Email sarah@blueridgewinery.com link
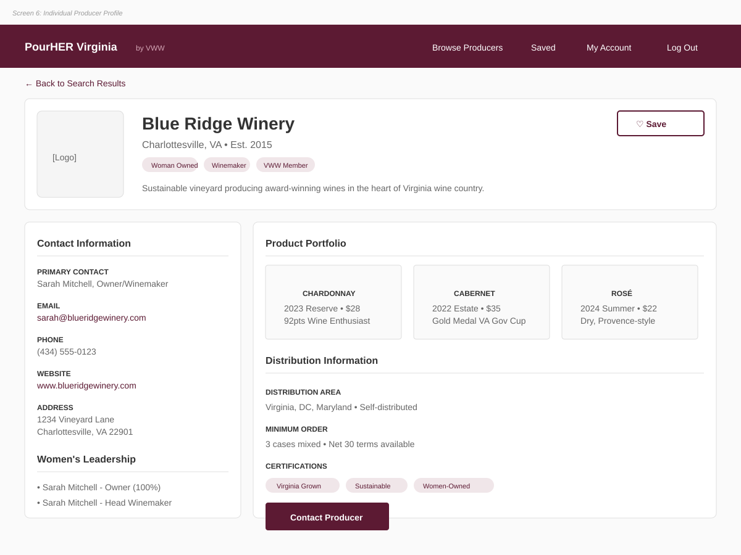Viewport: 741px width, 555px height. coord(91,318)
